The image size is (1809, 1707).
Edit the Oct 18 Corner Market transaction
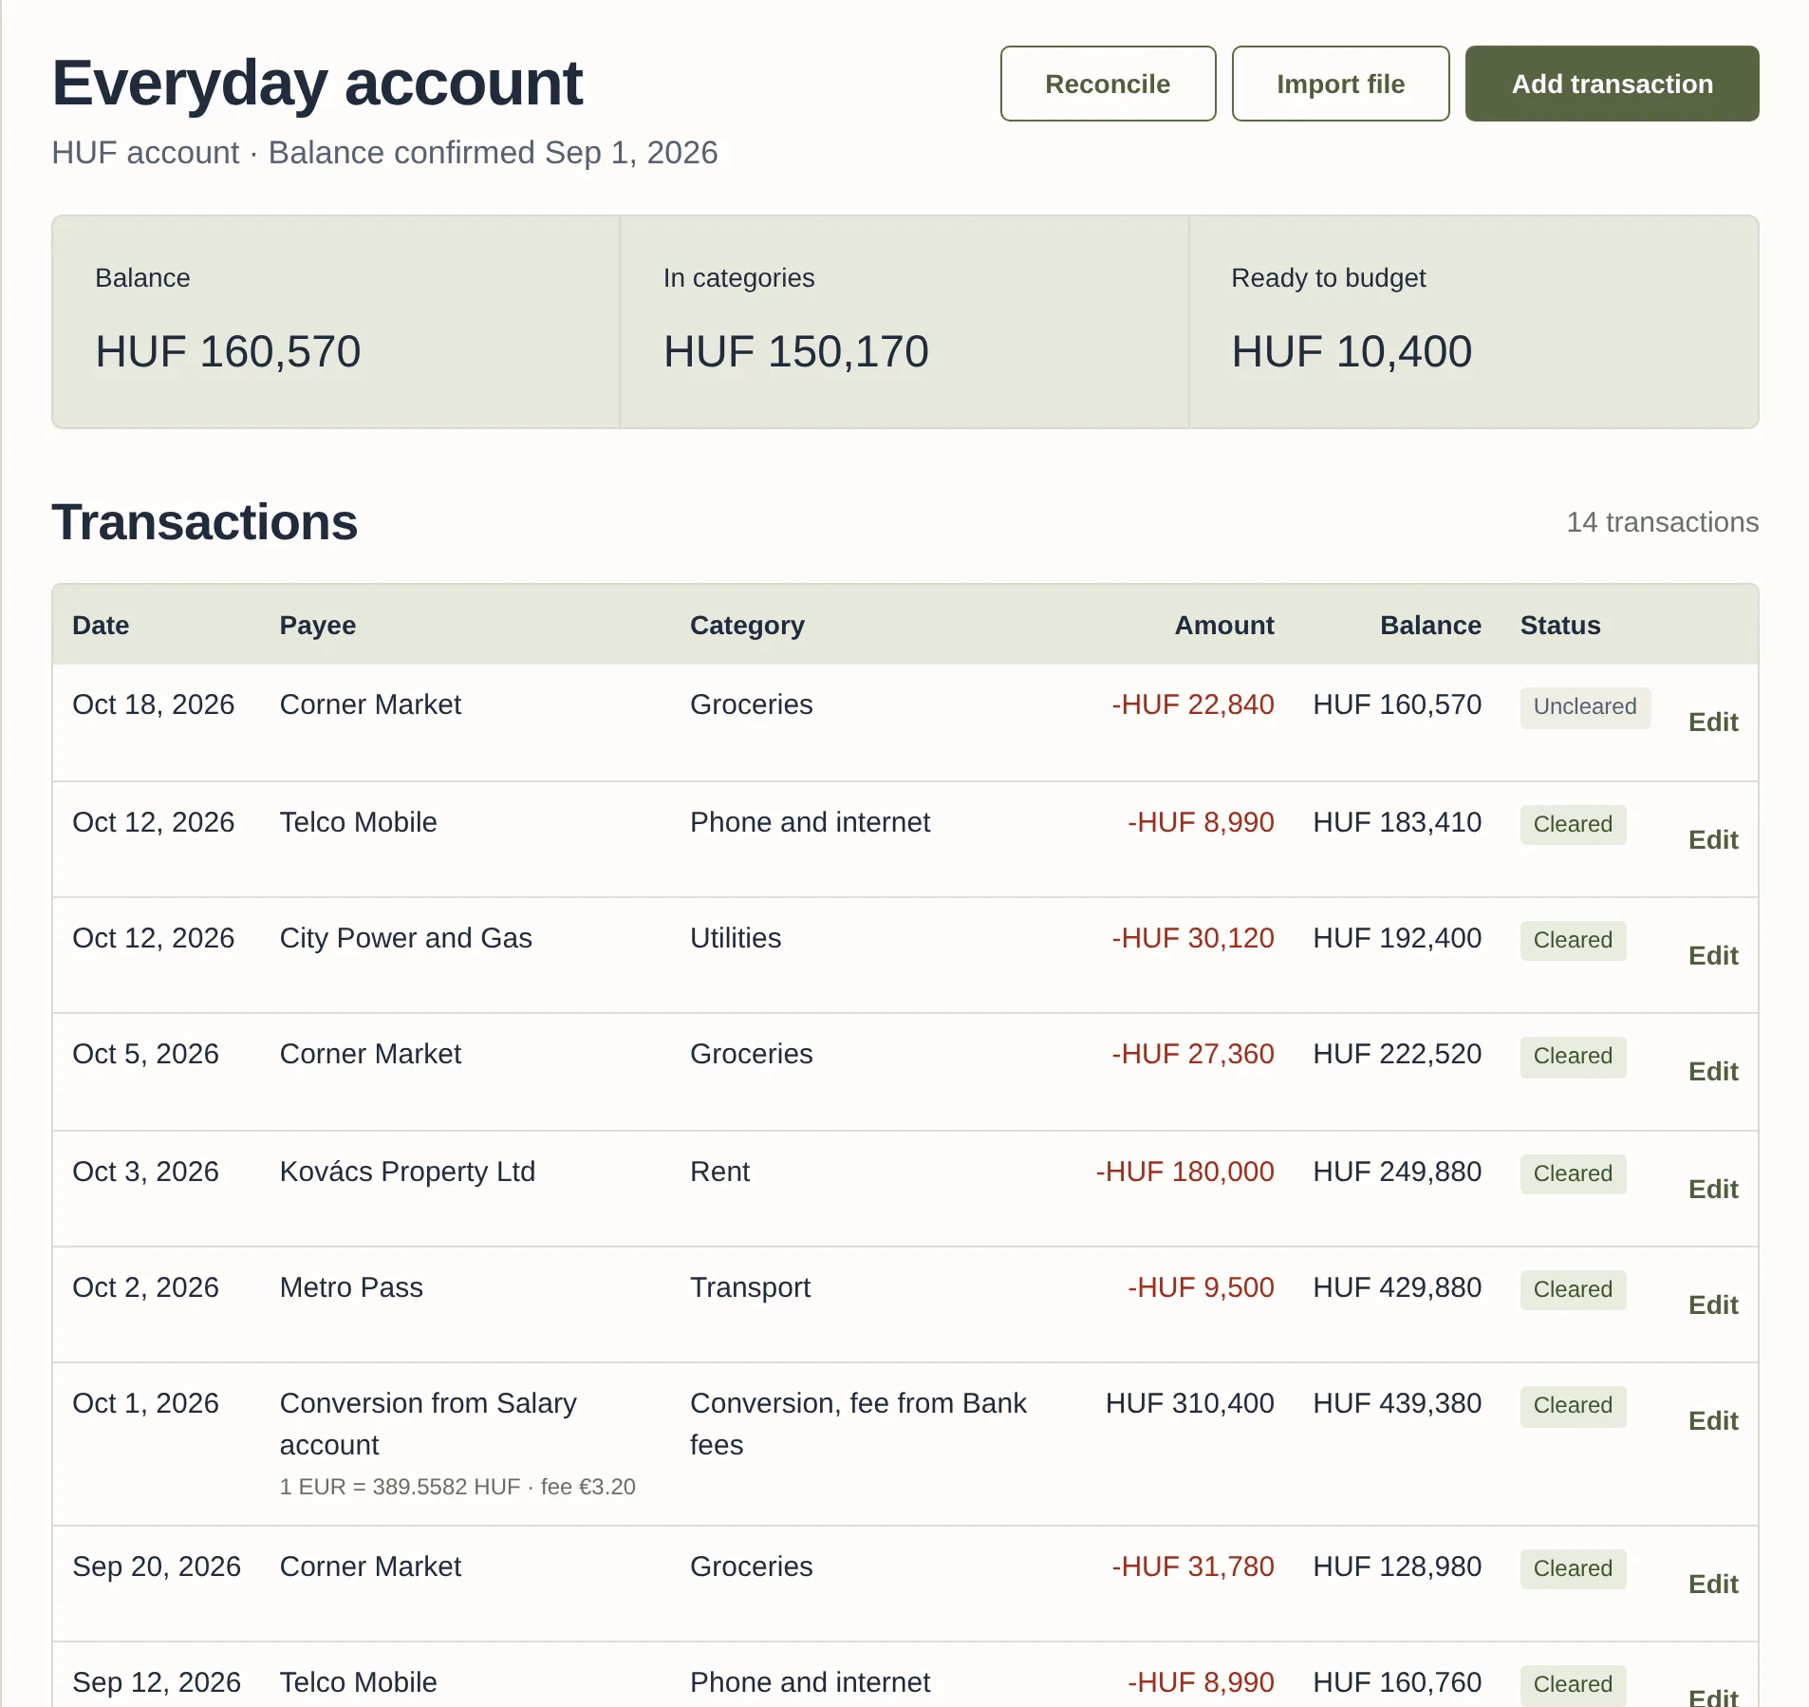1713,722
